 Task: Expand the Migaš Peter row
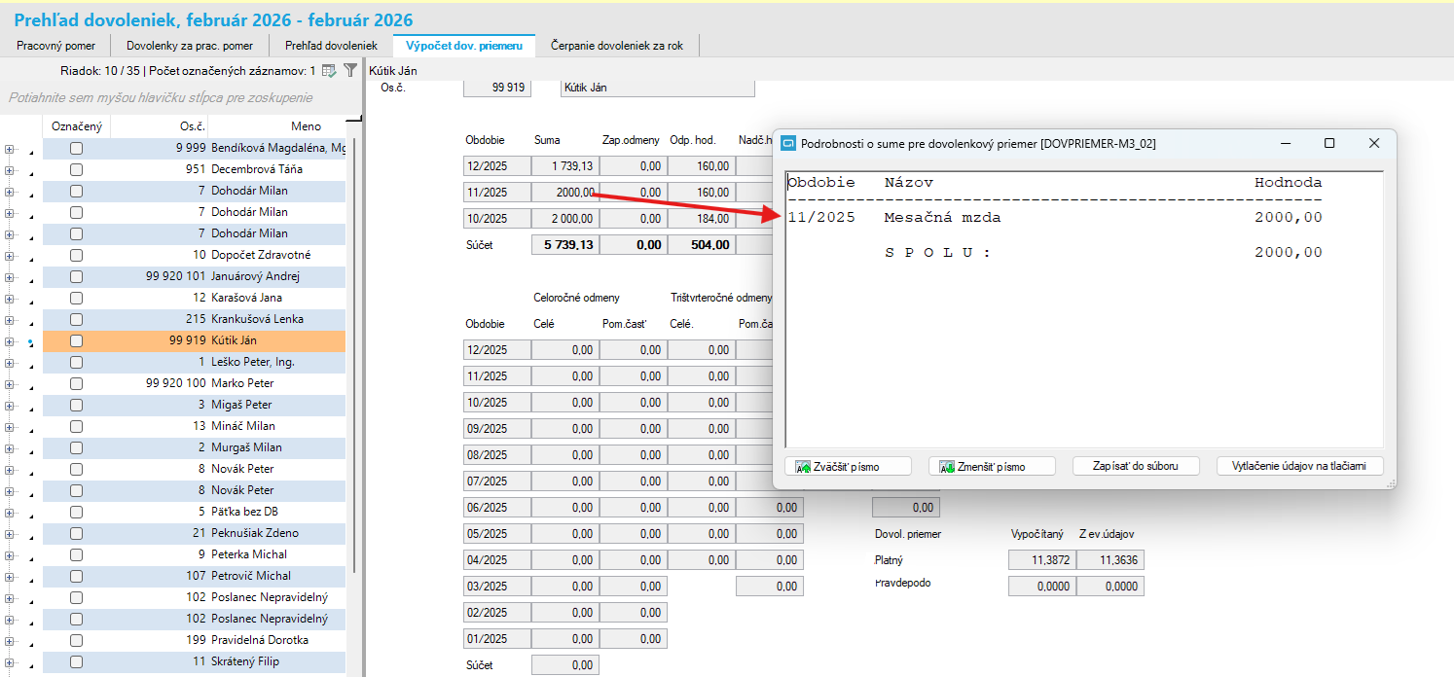click(x=10, y=406)
